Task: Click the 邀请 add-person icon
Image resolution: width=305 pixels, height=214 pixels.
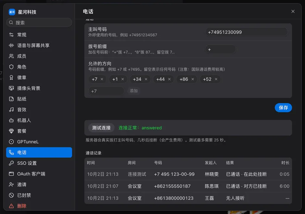Action: tap(11, 184)
